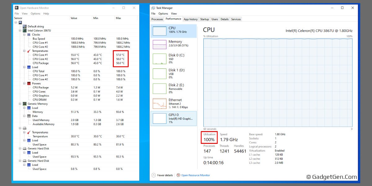The width and height of the screenshot is (372, 186).
Task: Open File menu in Open Hardware Monitor
Action: click(x=17, y=14)
